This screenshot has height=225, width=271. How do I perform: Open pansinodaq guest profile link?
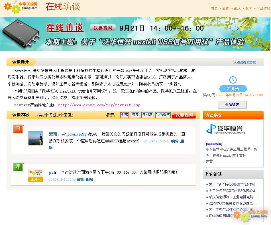pos(214,144)
